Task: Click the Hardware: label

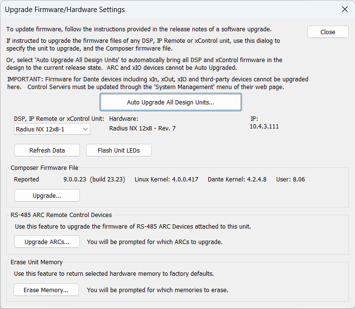Action: tap(124, 119)
